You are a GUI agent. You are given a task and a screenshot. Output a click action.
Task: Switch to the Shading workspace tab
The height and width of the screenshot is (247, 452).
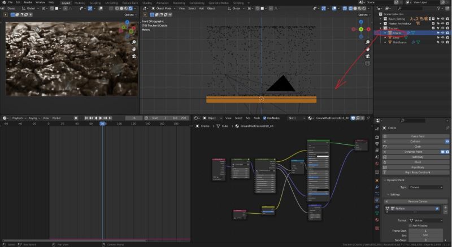point(147,3)
